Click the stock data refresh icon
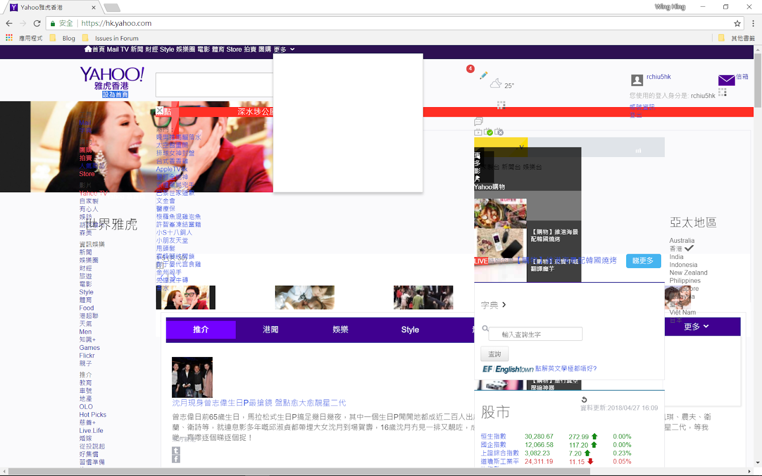Viewport: 762px width, 476px height. (x=584, y=399)
